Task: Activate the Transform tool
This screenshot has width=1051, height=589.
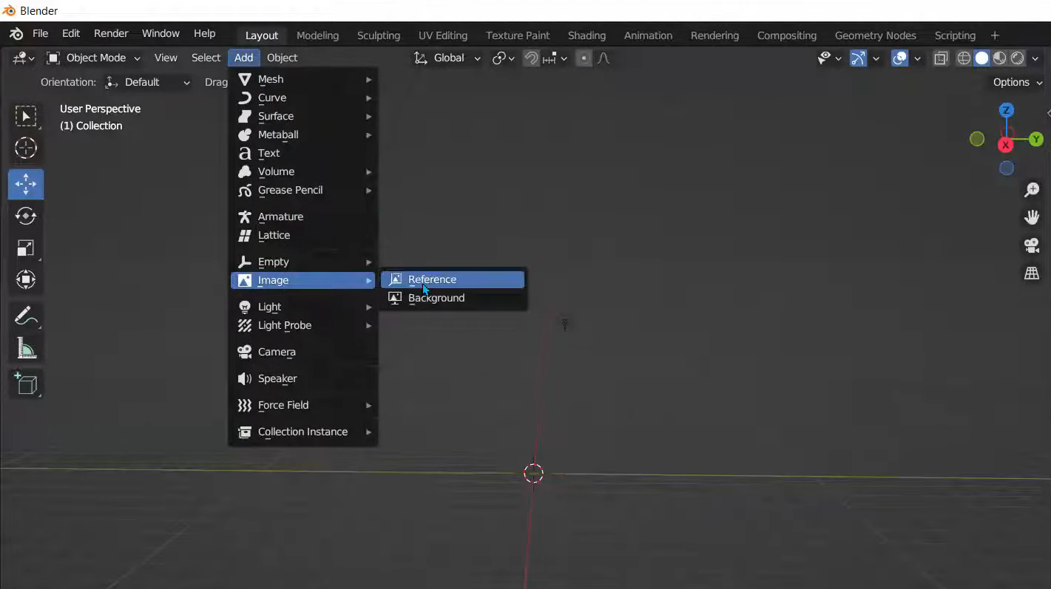Action: click(26, 279)
